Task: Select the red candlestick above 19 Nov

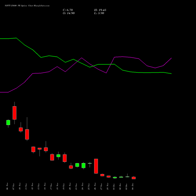Action: click(x=65, y=158)
